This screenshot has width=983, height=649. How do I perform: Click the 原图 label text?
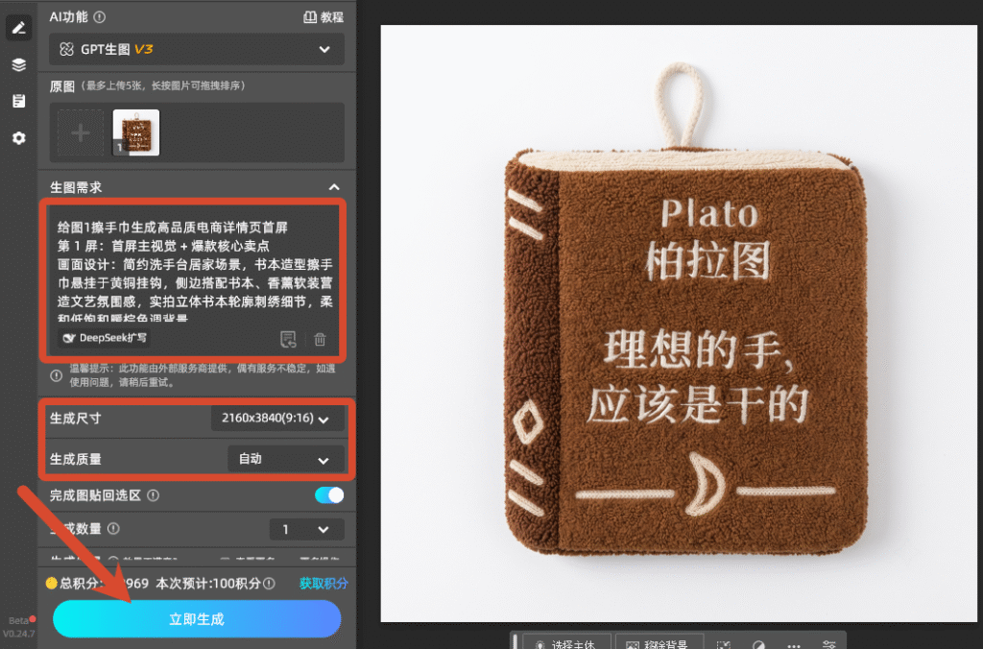(x=62, y=85)
